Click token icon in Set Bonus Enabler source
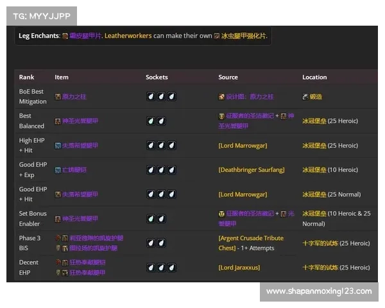The width and height of the screenshot is (385, 308). coord(221,214)
